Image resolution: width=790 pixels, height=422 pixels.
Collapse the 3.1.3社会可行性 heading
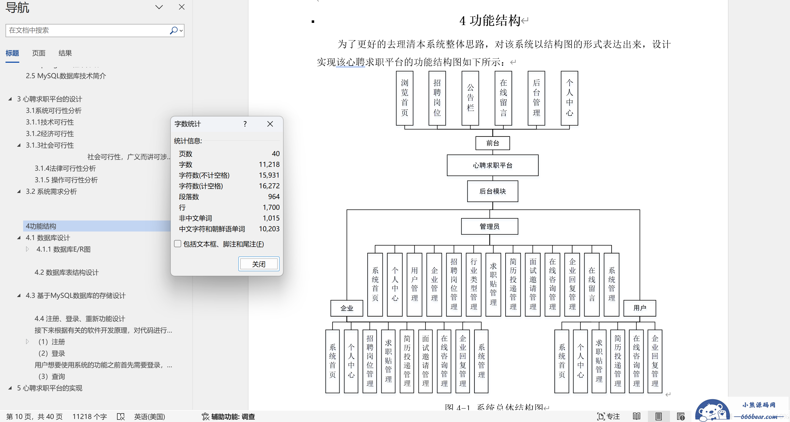coord(19,145)
